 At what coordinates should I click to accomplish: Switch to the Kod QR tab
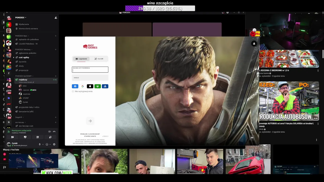(x=99, y=59)
